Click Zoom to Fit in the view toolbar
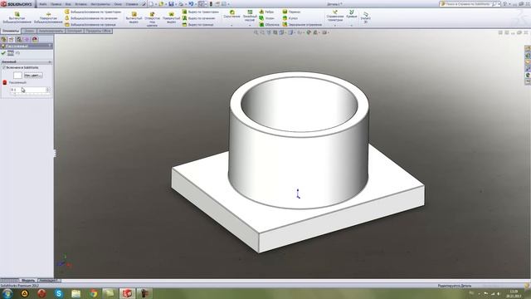The width and height of the screenshot is (531, 299). point(256,32)
